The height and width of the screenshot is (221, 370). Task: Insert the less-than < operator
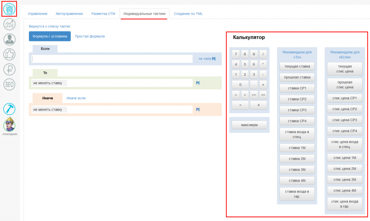pos(245,95)
